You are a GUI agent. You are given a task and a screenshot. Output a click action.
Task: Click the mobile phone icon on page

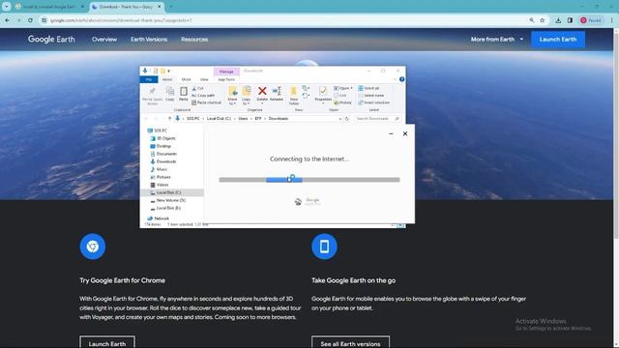[x=325, y=246]
